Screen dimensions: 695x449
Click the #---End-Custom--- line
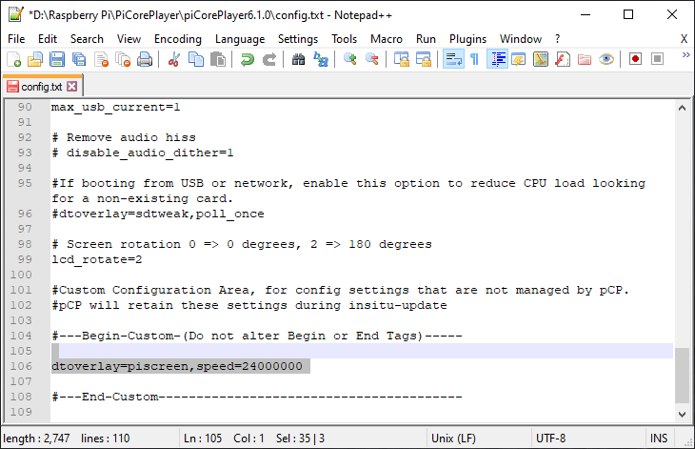click(x=257, y=397)
